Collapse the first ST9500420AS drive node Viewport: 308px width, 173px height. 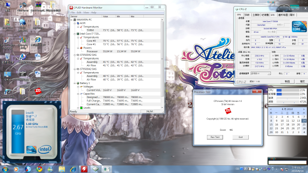(75, 55)
